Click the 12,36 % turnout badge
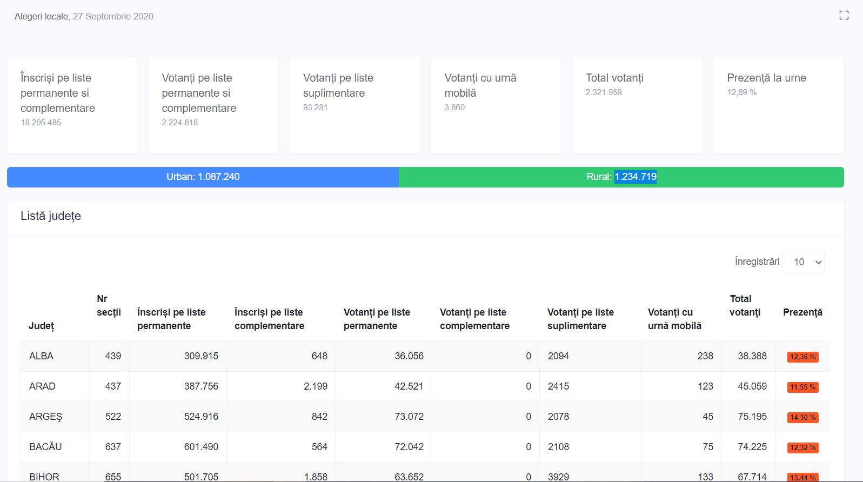This screenshot has height=482, width=863. pyautogui.click(x=802, y=357)
